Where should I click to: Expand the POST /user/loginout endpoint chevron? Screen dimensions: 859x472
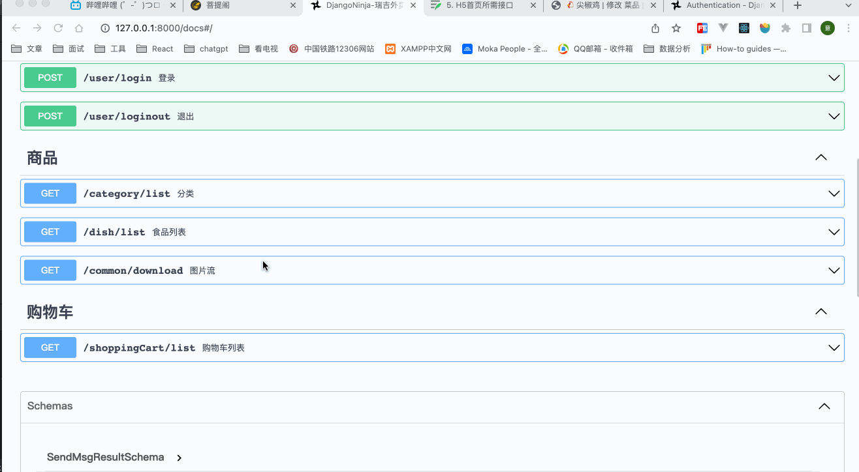pos(834,116)
